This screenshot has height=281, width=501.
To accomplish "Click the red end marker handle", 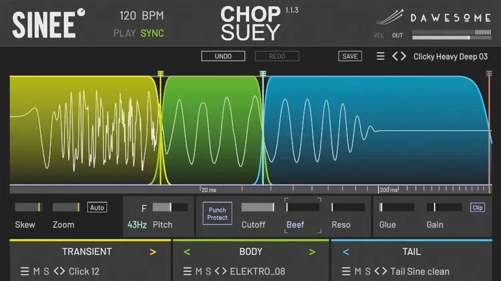I will [489, 74].
